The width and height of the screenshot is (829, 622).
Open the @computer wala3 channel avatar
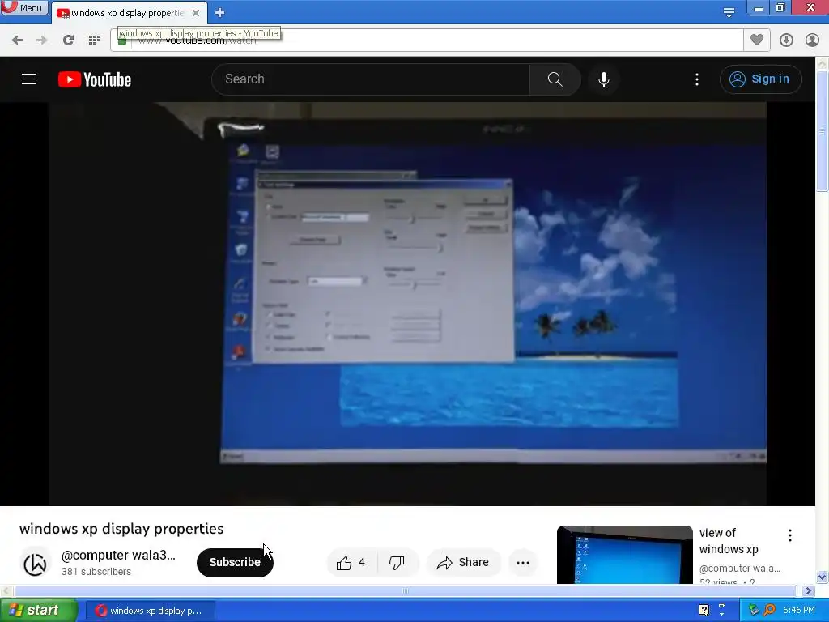coord(36,562)
